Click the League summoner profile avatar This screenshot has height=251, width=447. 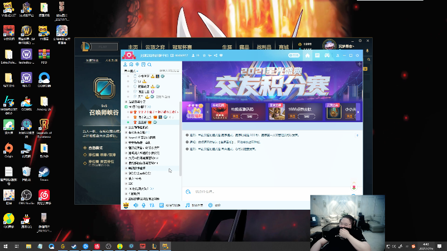[329, 45]
